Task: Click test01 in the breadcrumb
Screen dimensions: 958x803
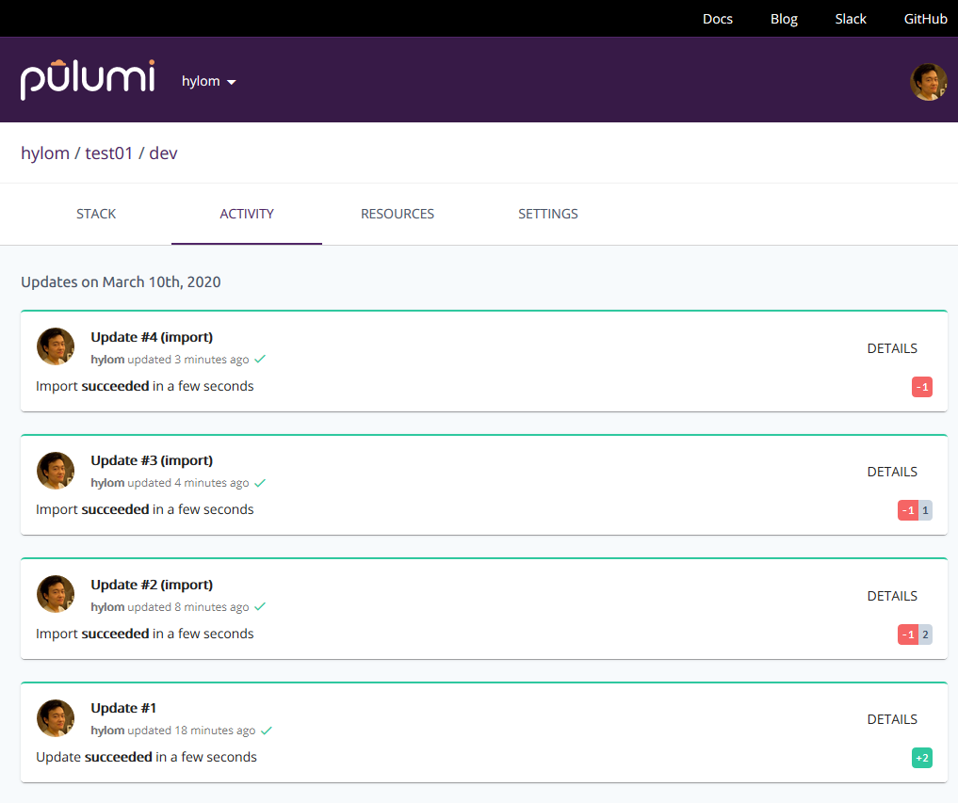Action: [x=108, y=153]
